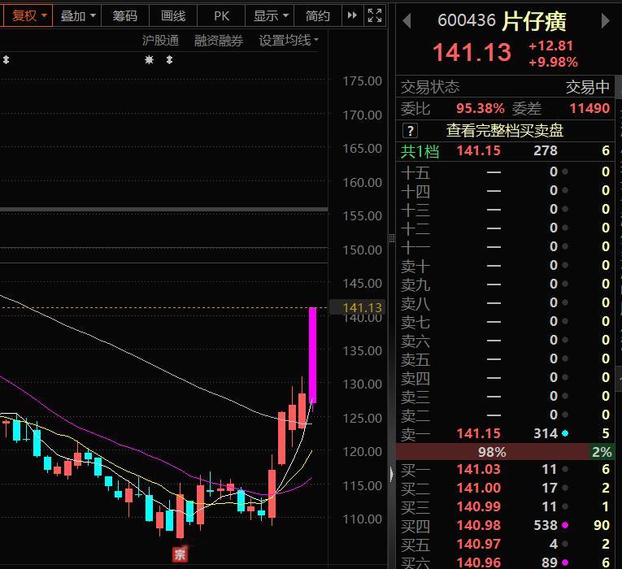This screenshot has width=622, height=569.
Task: Click the up-down arrow marker beside sun icon
Action: coord(169,60)
